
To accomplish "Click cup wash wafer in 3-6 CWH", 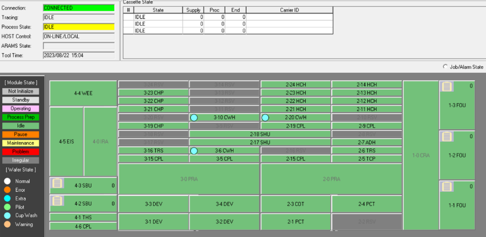I will [194, 151].
